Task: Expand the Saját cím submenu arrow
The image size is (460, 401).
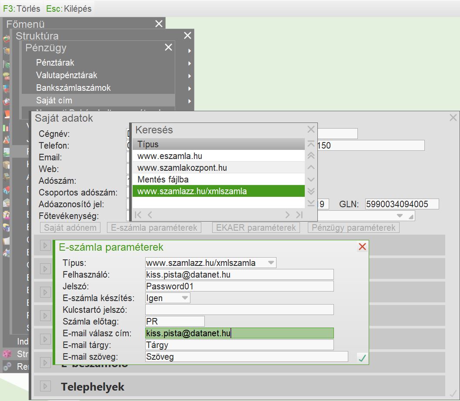Action: [190, 101]
